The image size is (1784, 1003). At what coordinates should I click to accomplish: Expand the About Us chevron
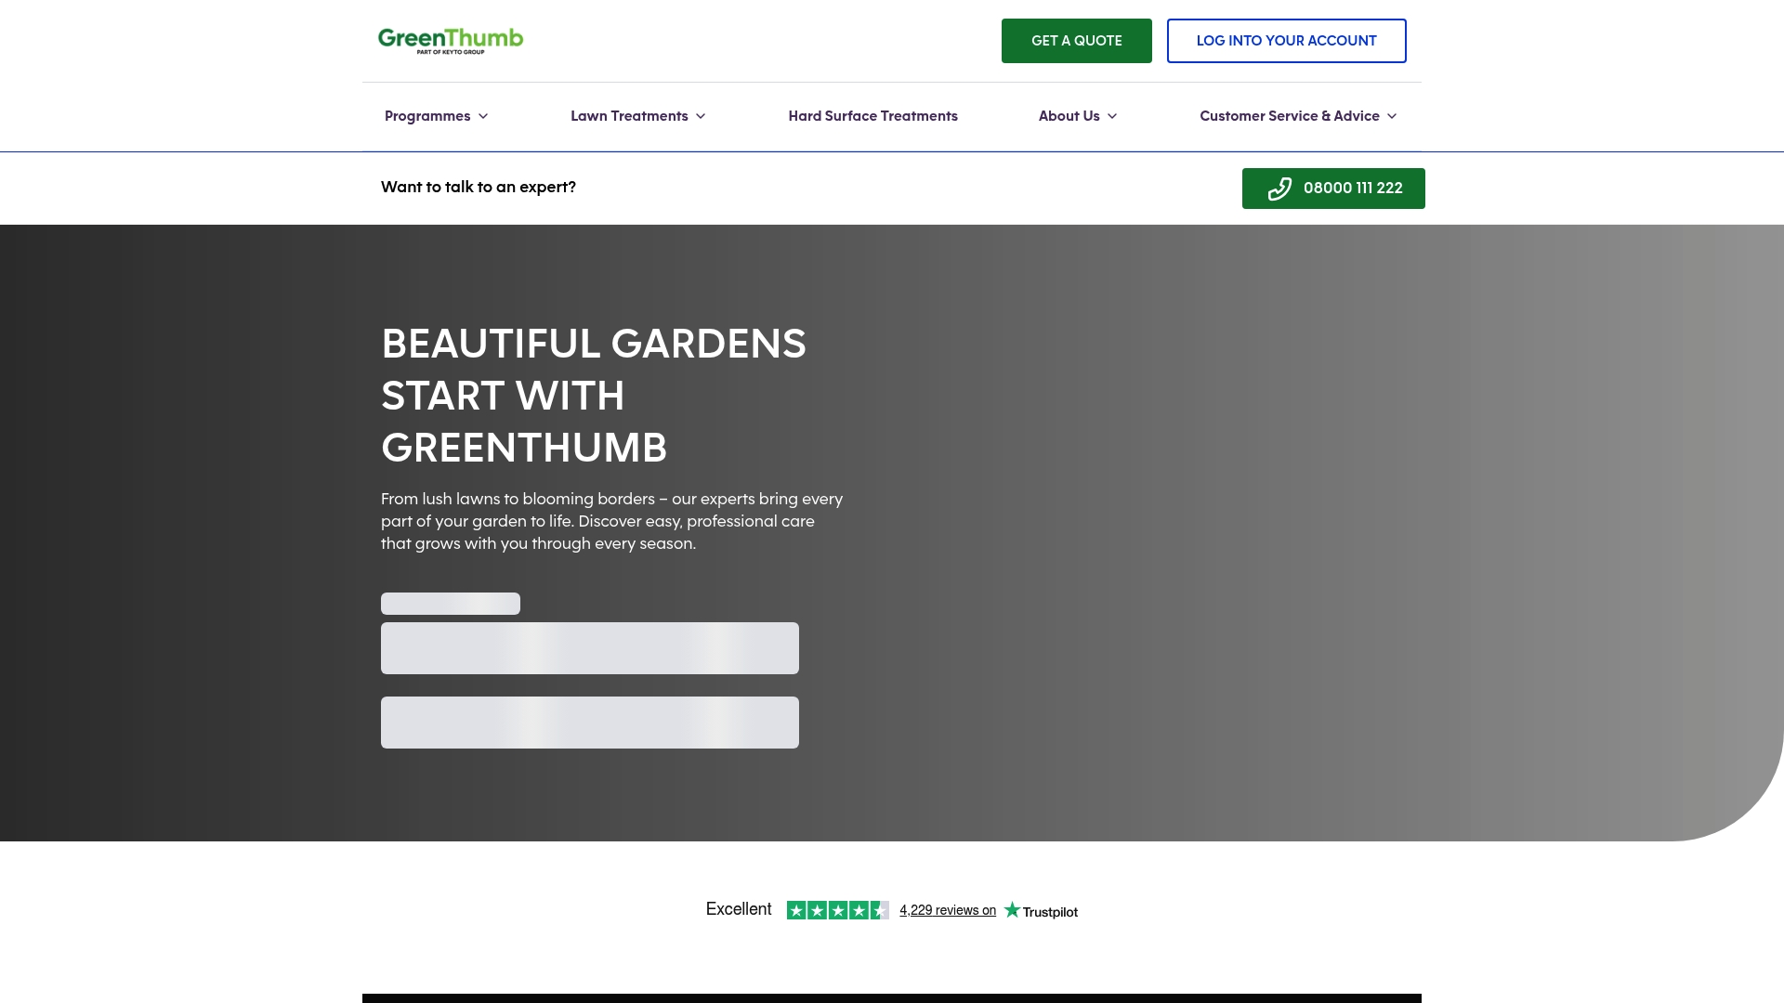(x=1112, y=116)
